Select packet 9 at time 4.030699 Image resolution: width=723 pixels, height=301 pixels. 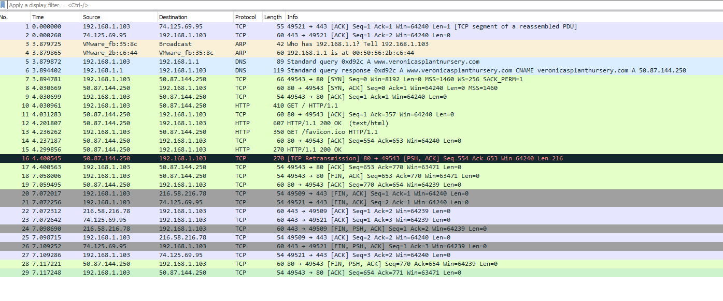pos(361,97)
